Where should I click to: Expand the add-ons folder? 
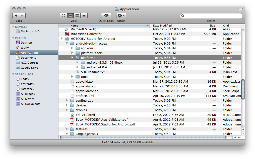tap(72, 48)
